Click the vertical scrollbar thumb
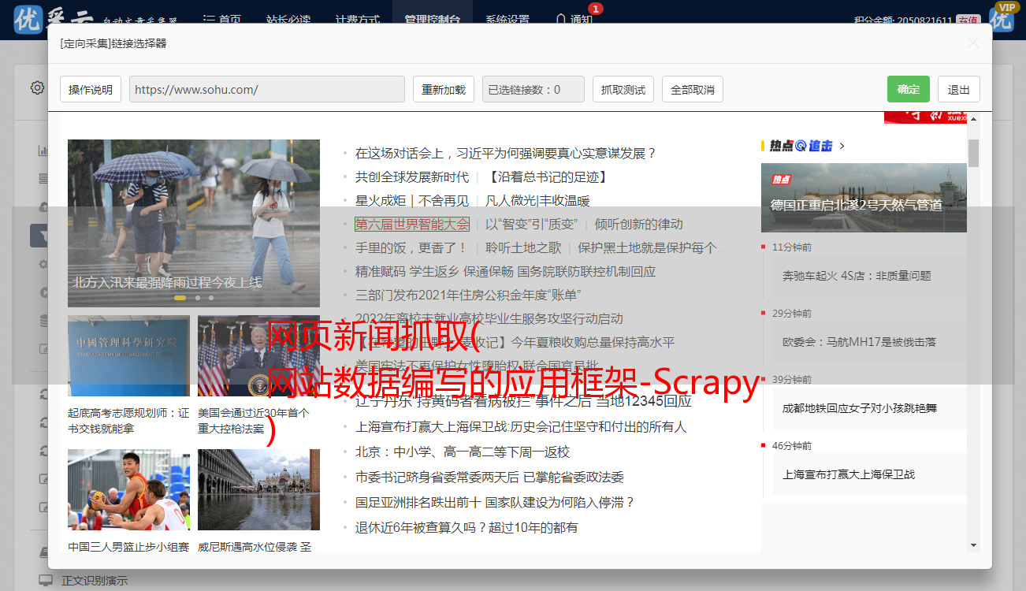Viewport: 1026px width, 591px height. pos(973,153)
